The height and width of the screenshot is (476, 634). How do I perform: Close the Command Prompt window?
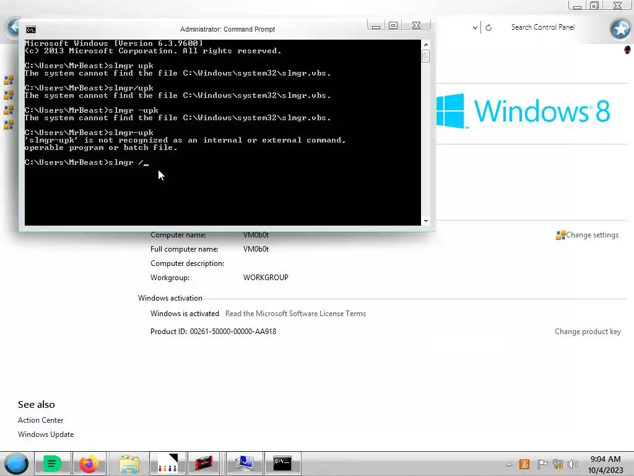[417, 25]
